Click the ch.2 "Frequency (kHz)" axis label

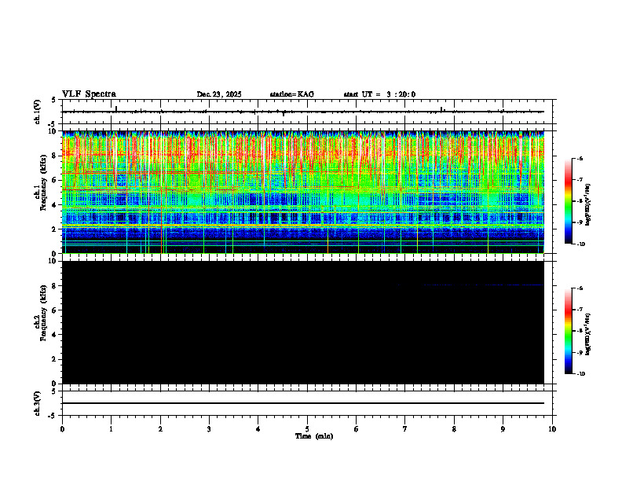click(x=43, y=313)
